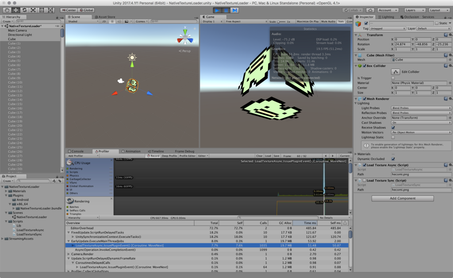Select the Rotate tool

[24, 10]
